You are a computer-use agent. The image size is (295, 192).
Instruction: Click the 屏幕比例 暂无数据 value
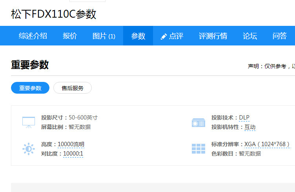pos(80,127)
